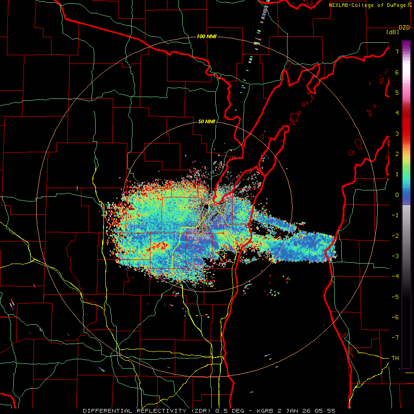Click the TH threshold label on the scale
This screenshot has height=414, width=414.
pyautogui.click(x=395, y=358)
